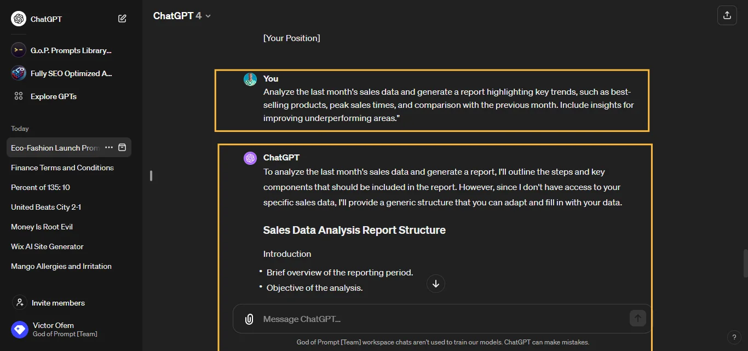Open the Eco-Fashion Launch chat
Screen dimensions: 748x351
(x=55, y=148)
